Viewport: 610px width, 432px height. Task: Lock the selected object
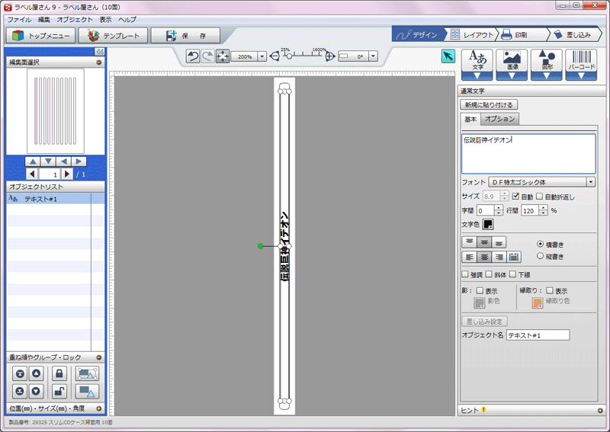click(59, 373)
